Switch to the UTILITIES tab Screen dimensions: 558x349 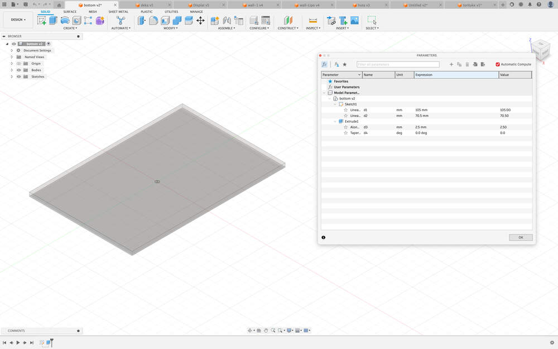(x=171, y=12)
